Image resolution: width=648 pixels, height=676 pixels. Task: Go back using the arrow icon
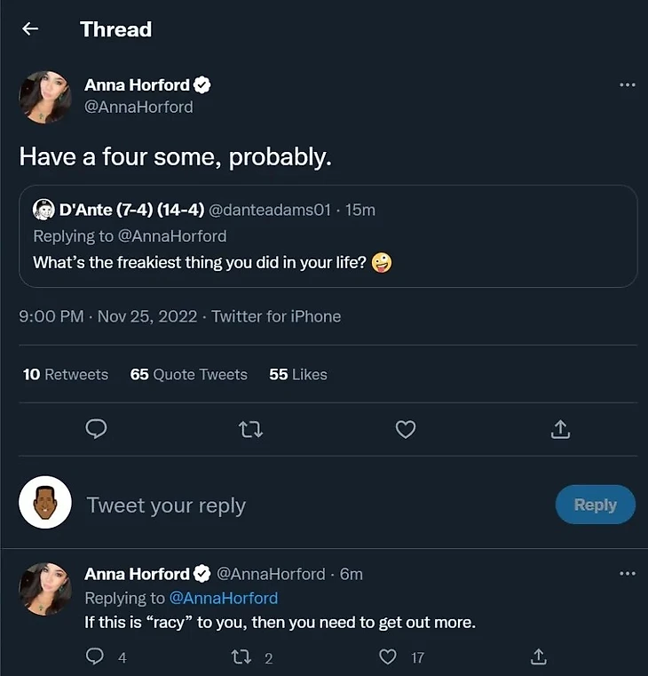(x=30, y=29)
